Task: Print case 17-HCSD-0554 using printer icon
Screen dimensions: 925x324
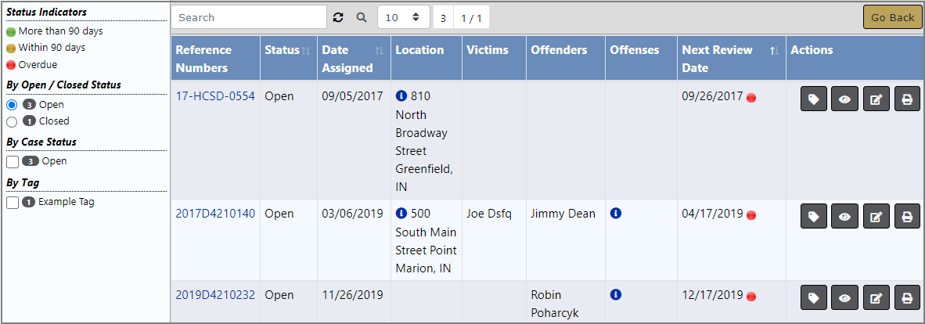Action: click(x=907, y=99)
